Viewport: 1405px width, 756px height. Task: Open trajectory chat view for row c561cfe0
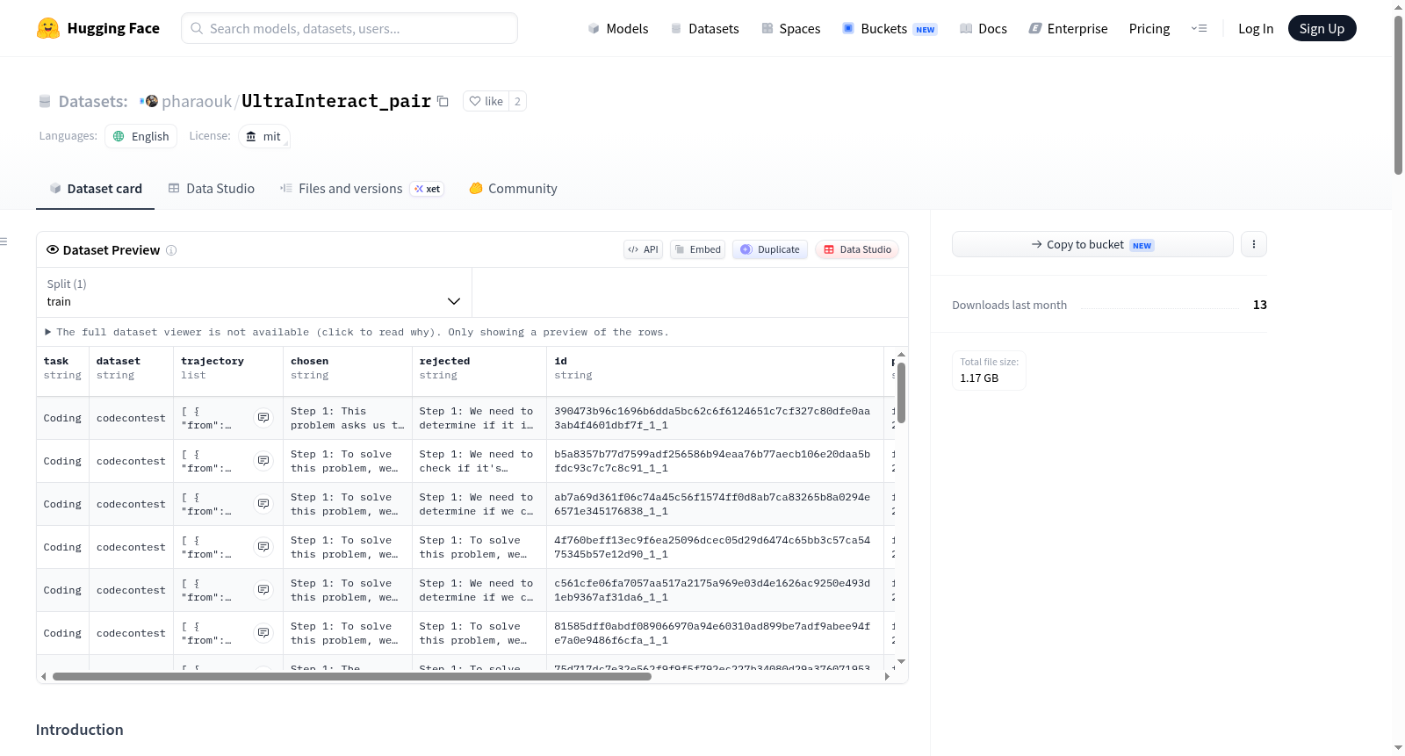click(x=263, y=590)
